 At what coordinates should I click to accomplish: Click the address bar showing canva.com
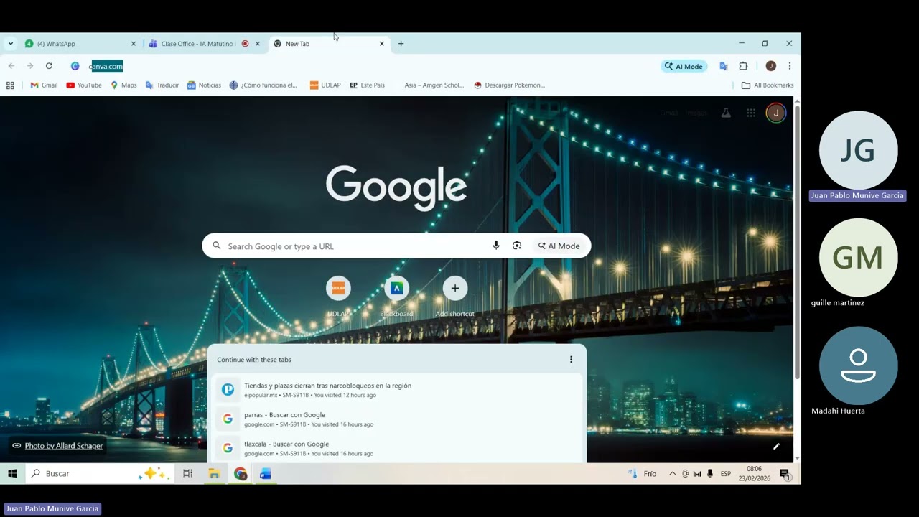coord(359,66)
